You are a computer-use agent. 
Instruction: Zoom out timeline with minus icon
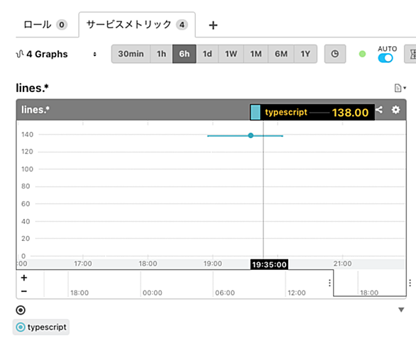coord(24,291)
